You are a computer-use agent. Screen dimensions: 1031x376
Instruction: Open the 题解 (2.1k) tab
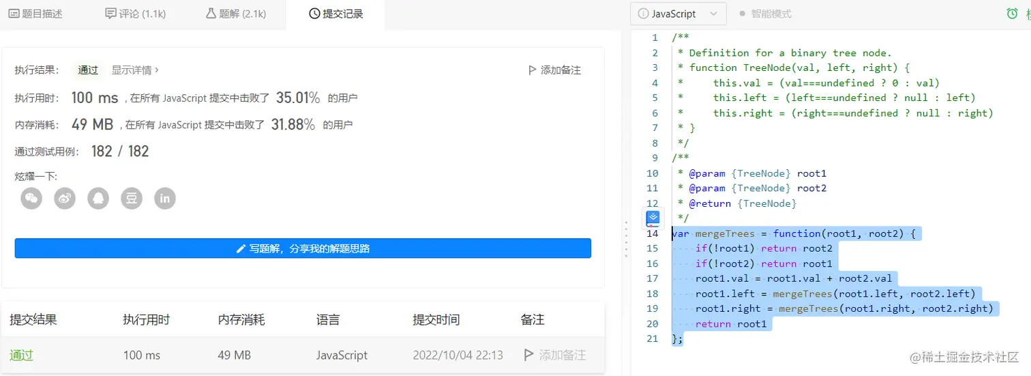coord(236,14)
